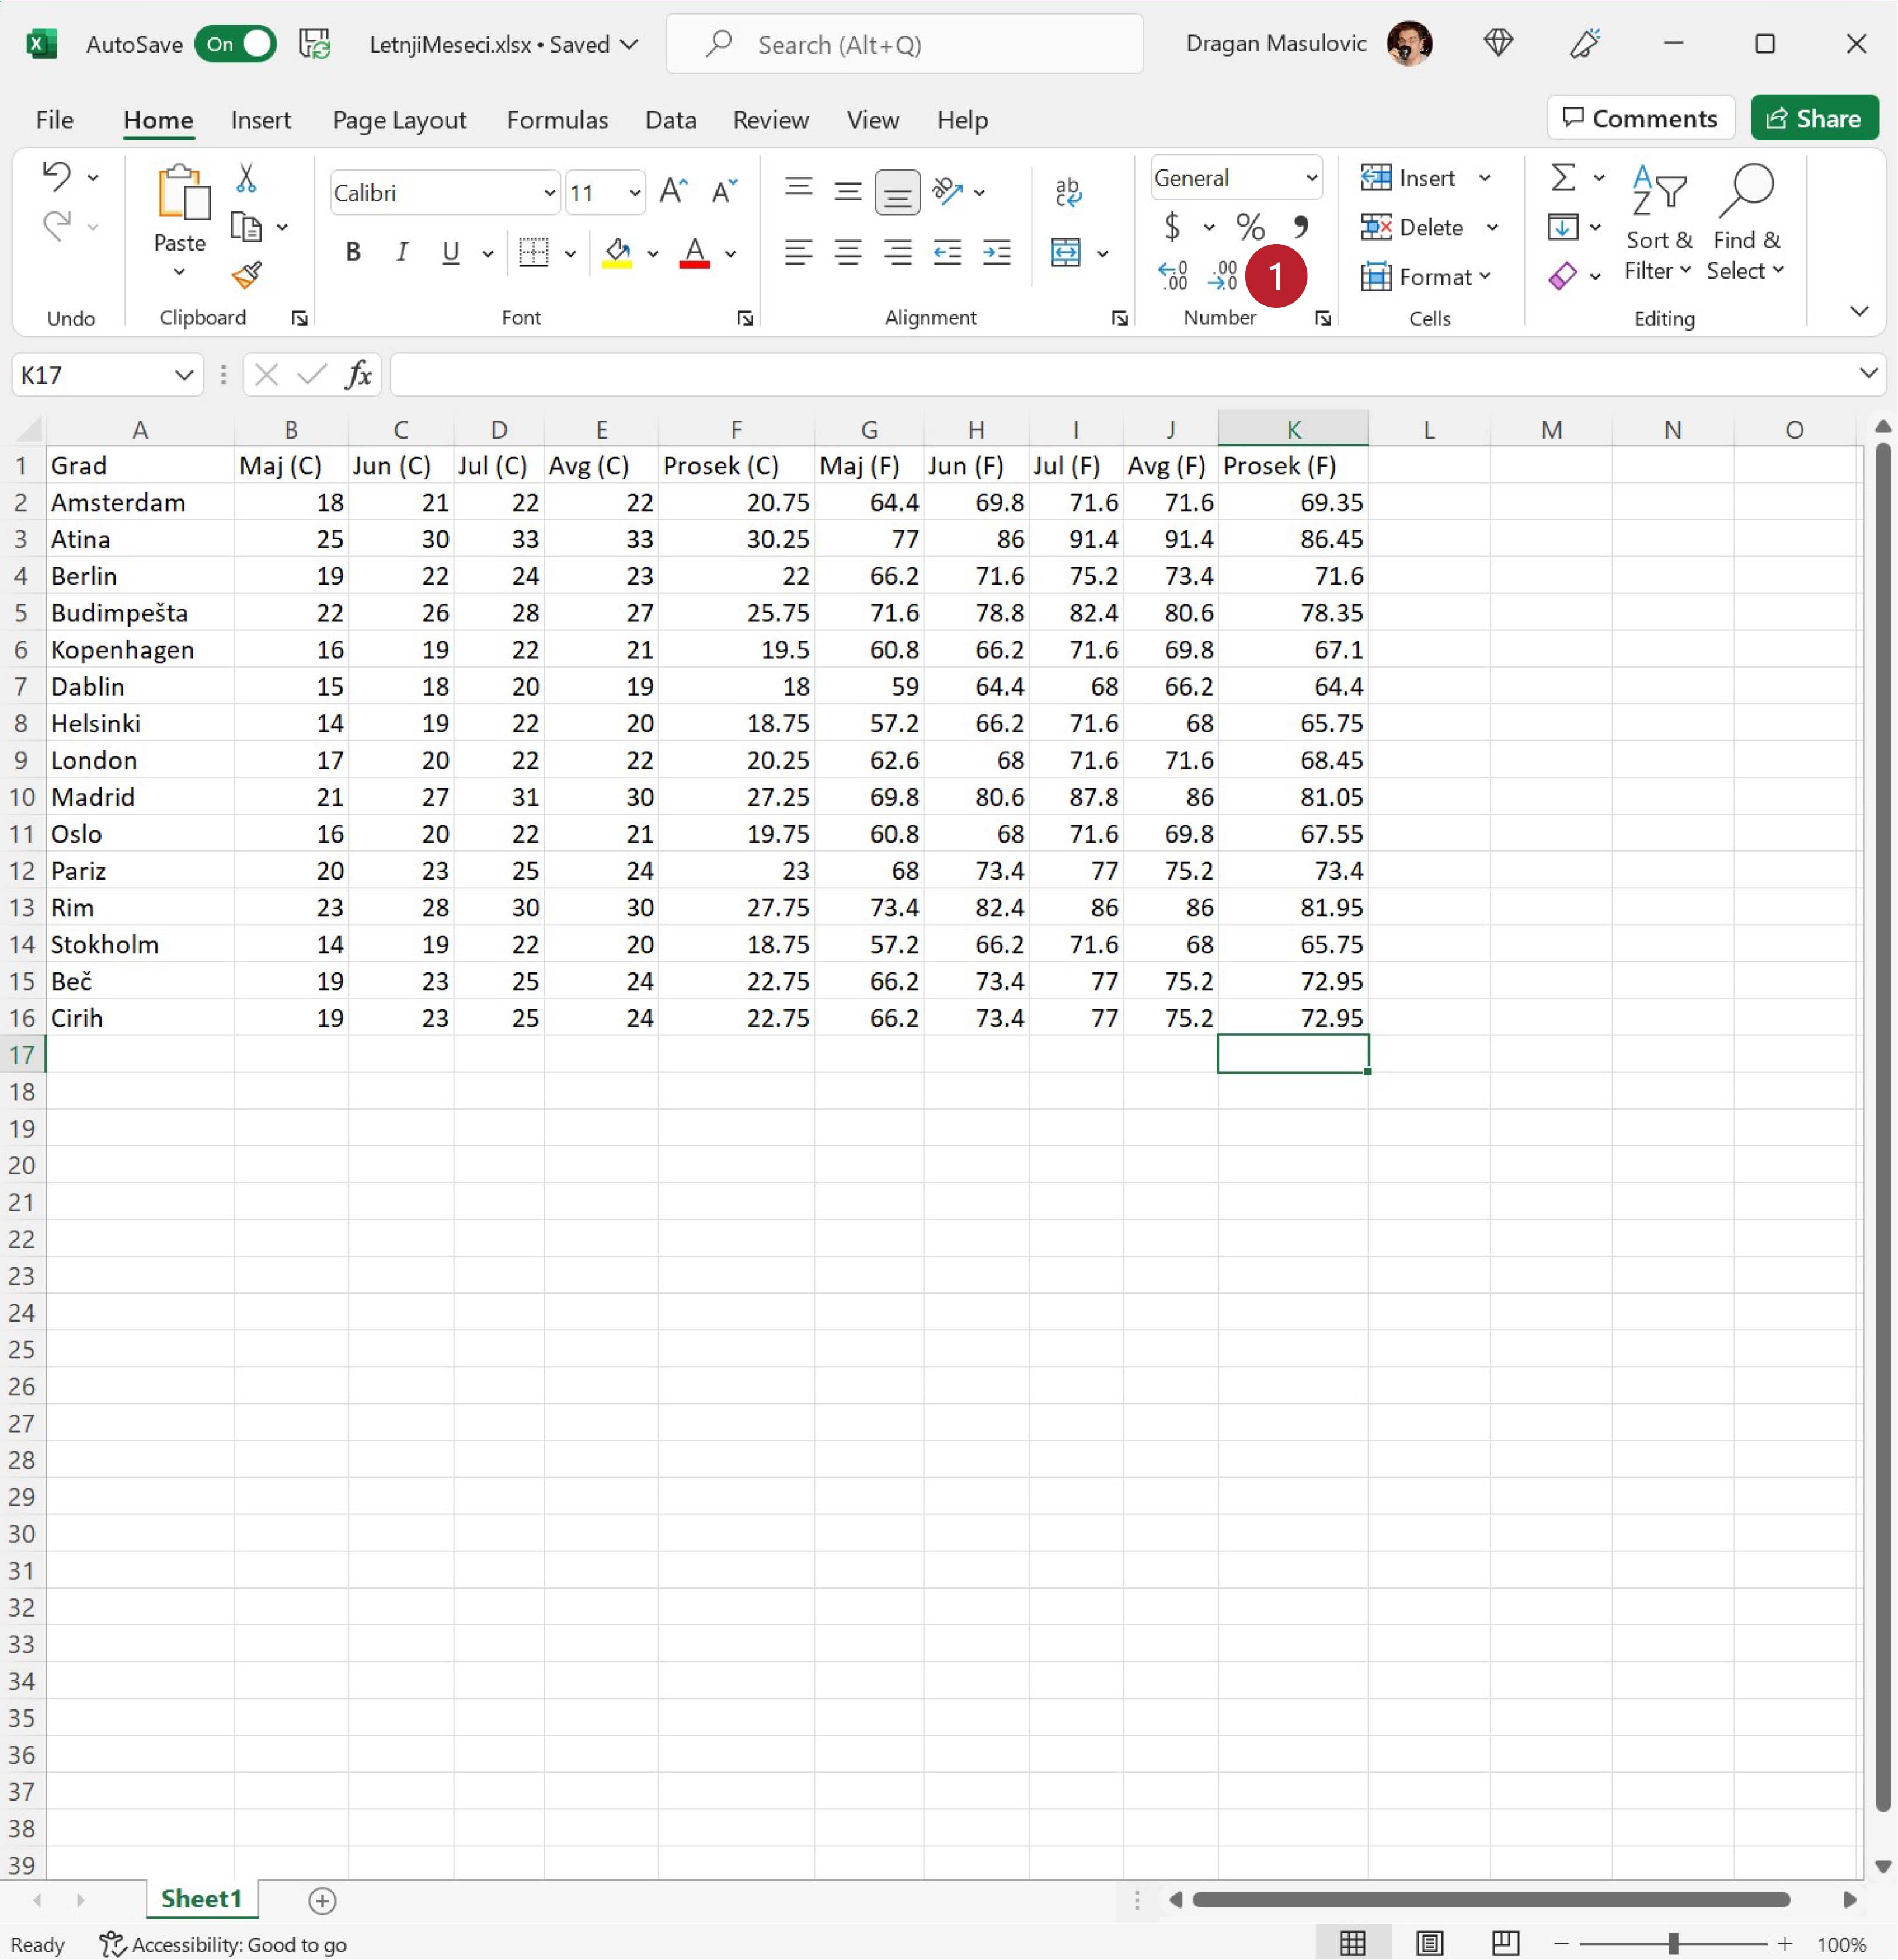Screen dimensions: 1898x1960
Task: Click the Increase Decimal icon
Action: pos(1172,275)
